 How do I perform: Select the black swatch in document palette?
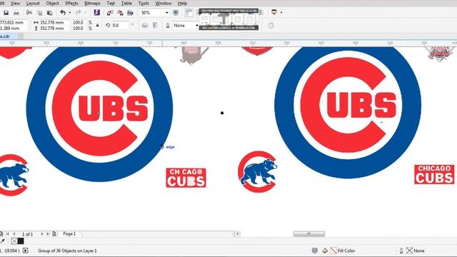21,241
